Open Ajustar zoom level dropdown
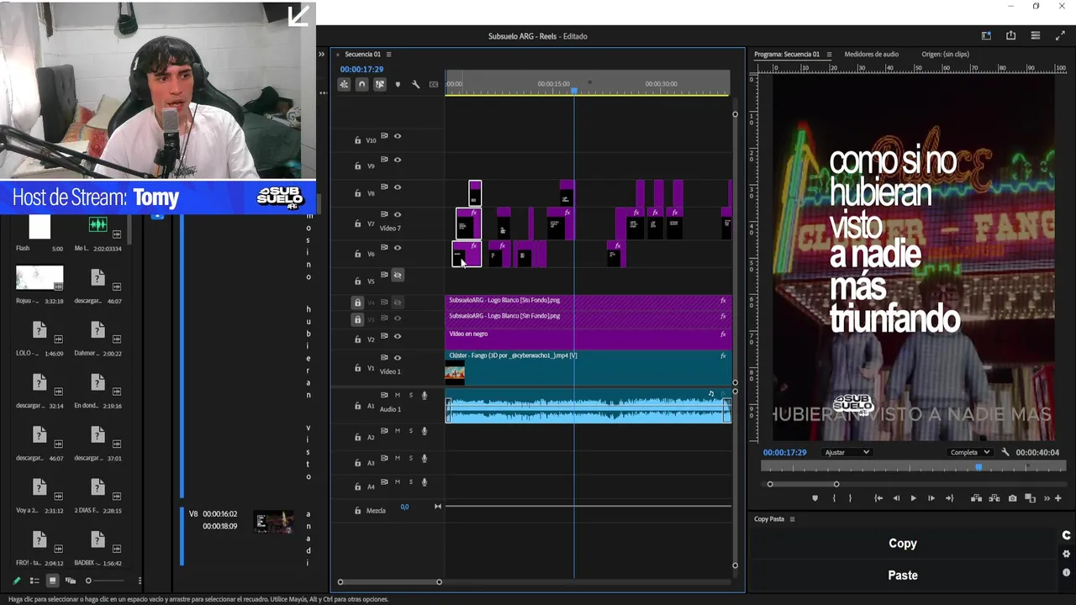The image size is (1076, 605). click(846, 452)
